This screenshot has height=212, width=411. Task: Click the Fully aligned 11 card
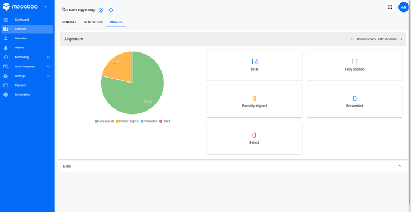354,65
